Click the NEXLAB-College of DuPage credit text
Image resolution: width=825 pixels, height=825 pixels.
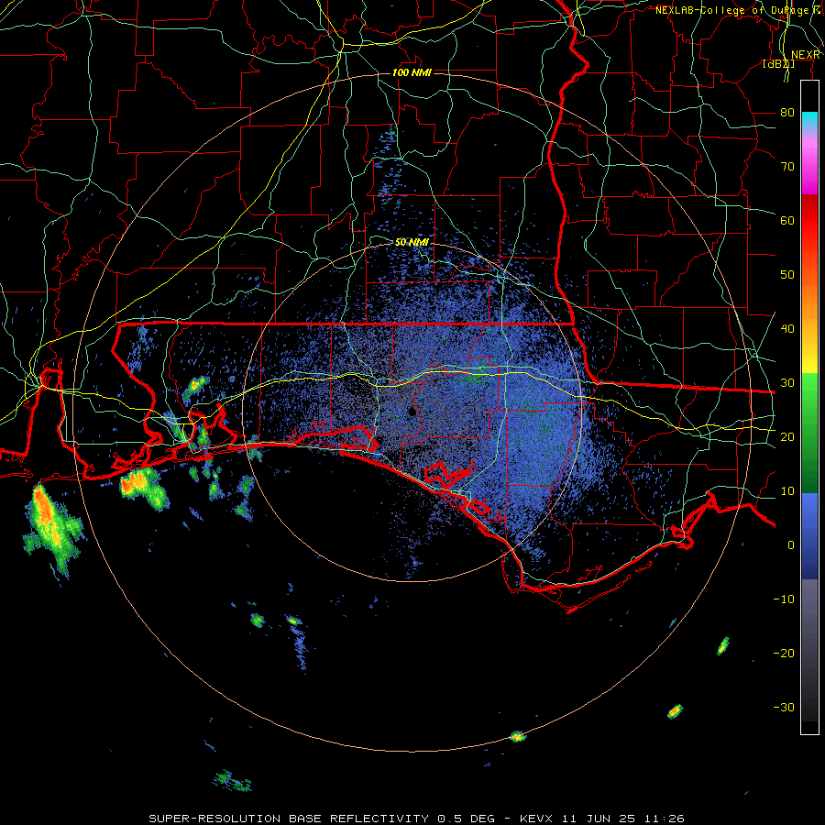coord(739,10)
